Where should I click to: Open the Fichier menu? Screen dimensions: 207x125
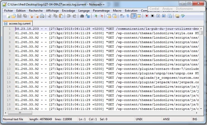coord(9,11)
